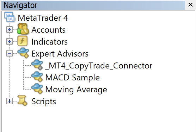196x132 pixels.
Task: Click the Accounts people icon
Action: [x=23, y=29]
